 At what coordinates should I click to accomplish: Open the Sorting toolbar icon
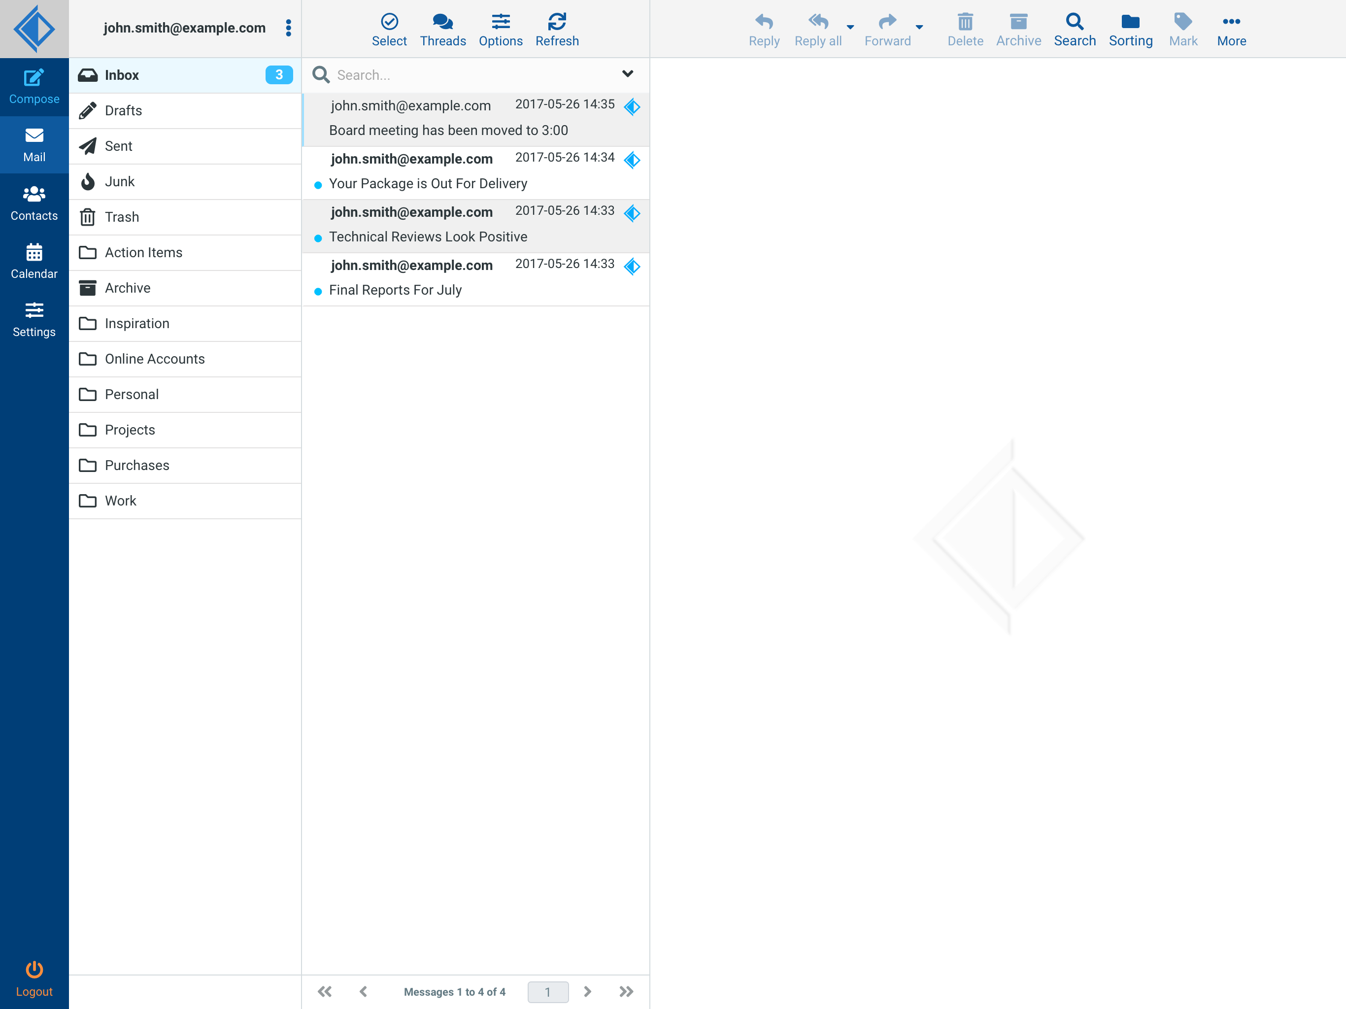click(1130, 23)
